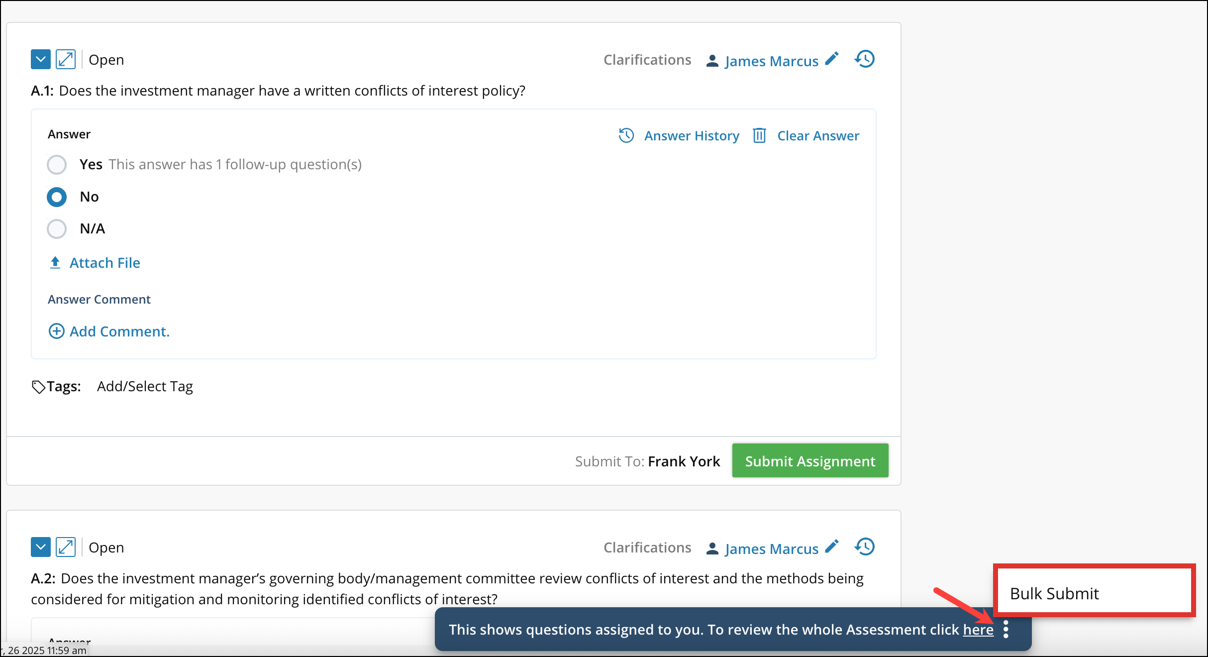Clear the answer using the trash icon
The width and height of the screenshot is (1208, 657).
[759, 135]
